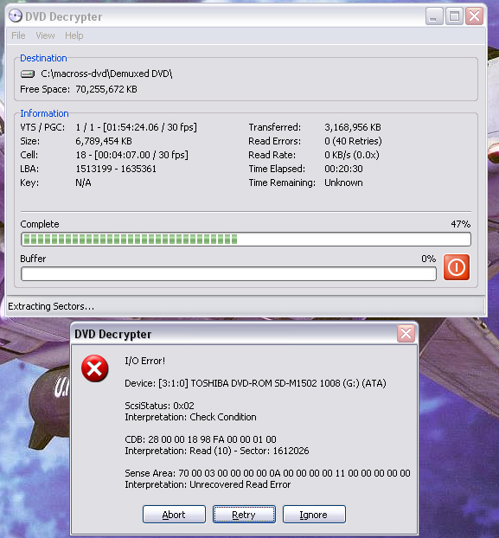Open the View menu
The height and width of the screenshot is (538, 499).
coord(45,35)
